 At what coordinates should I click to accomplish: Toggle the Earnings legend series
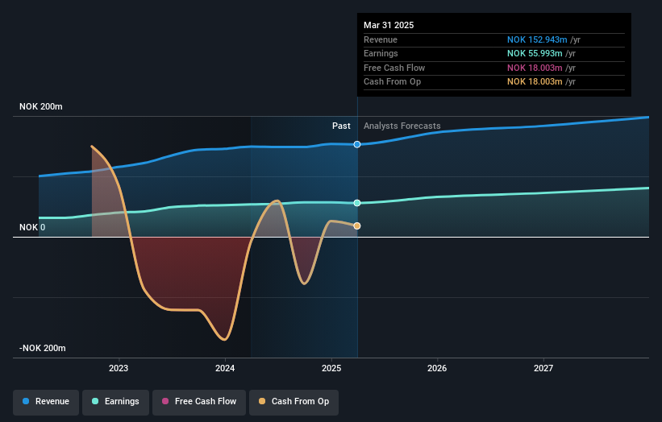pyautogui.click(x=115, y=402)
